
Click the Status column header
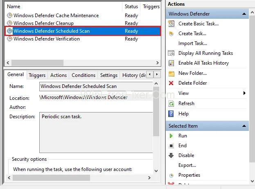coord(131,7)
